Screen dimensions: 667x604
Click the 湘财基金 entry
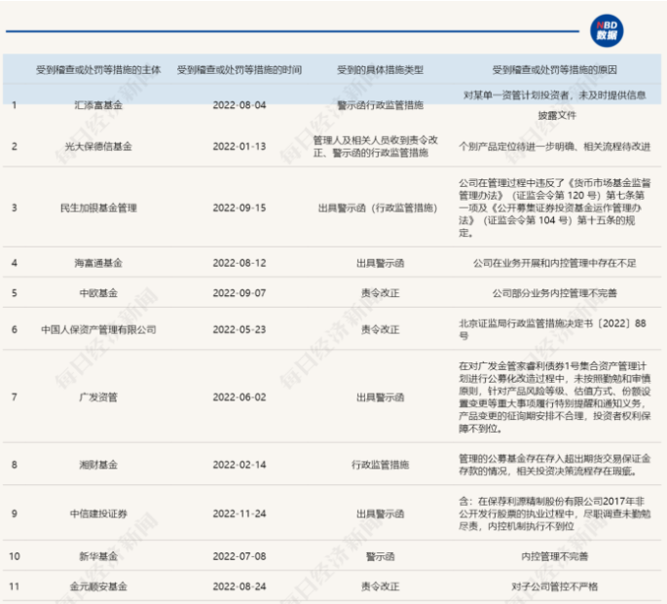(97, 466)
